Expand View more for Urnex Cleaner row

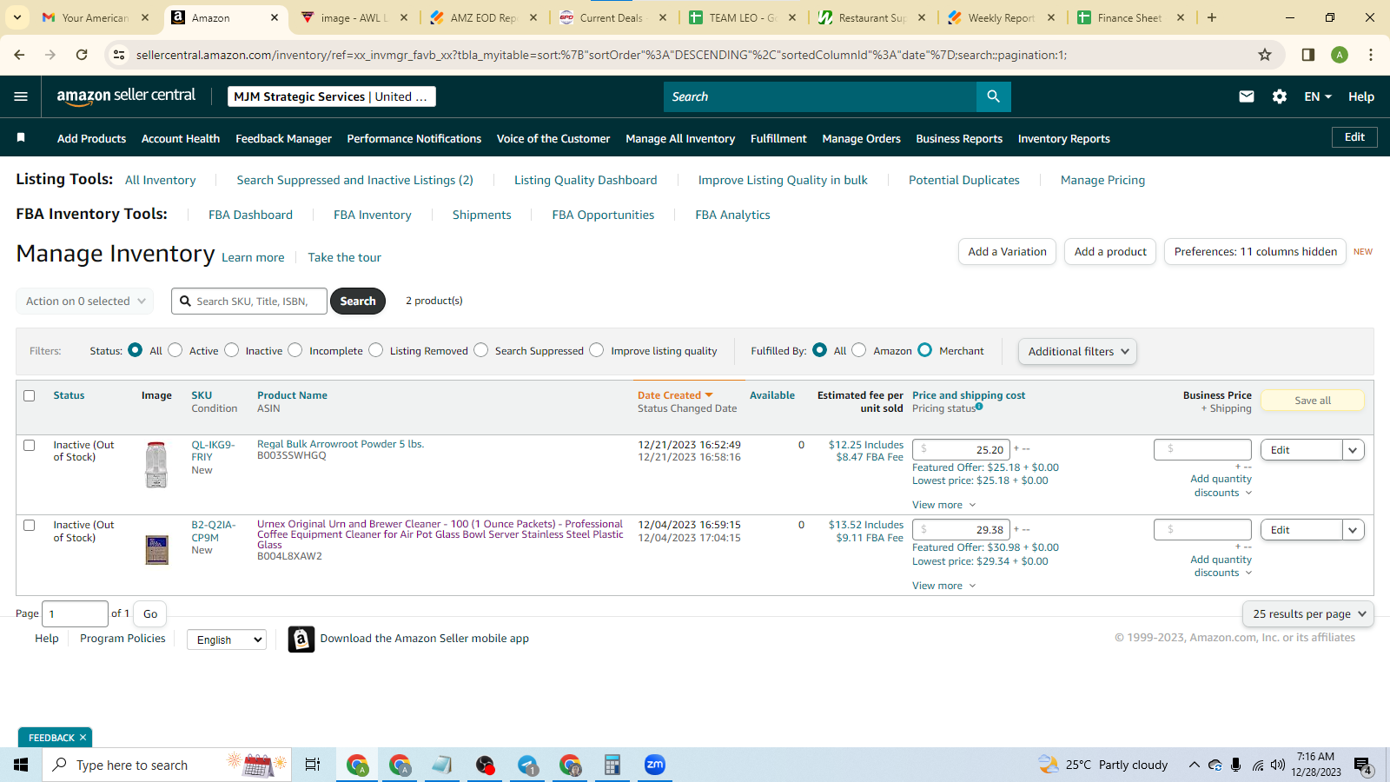click(x=944, y=586)
